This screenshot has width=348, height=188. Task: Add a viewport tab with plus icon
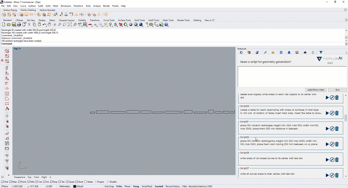[x=50, y=177]
